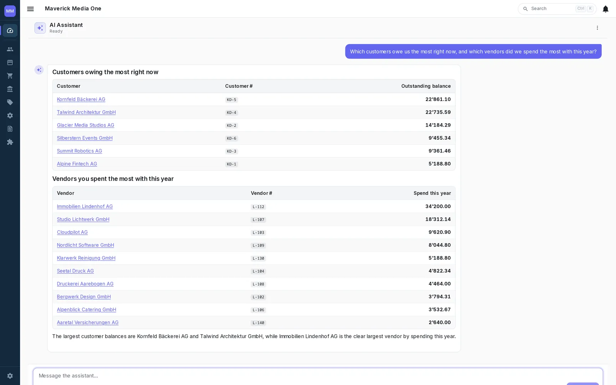The width and height of the screenshot is (616, 385).
Task: Open Immobilien Lindenhof AG vendor link
Action: pos(85,206)
